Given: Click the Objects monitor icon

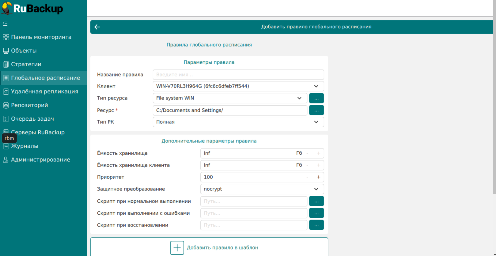Looking at the screenshot, I should [6, 51].
